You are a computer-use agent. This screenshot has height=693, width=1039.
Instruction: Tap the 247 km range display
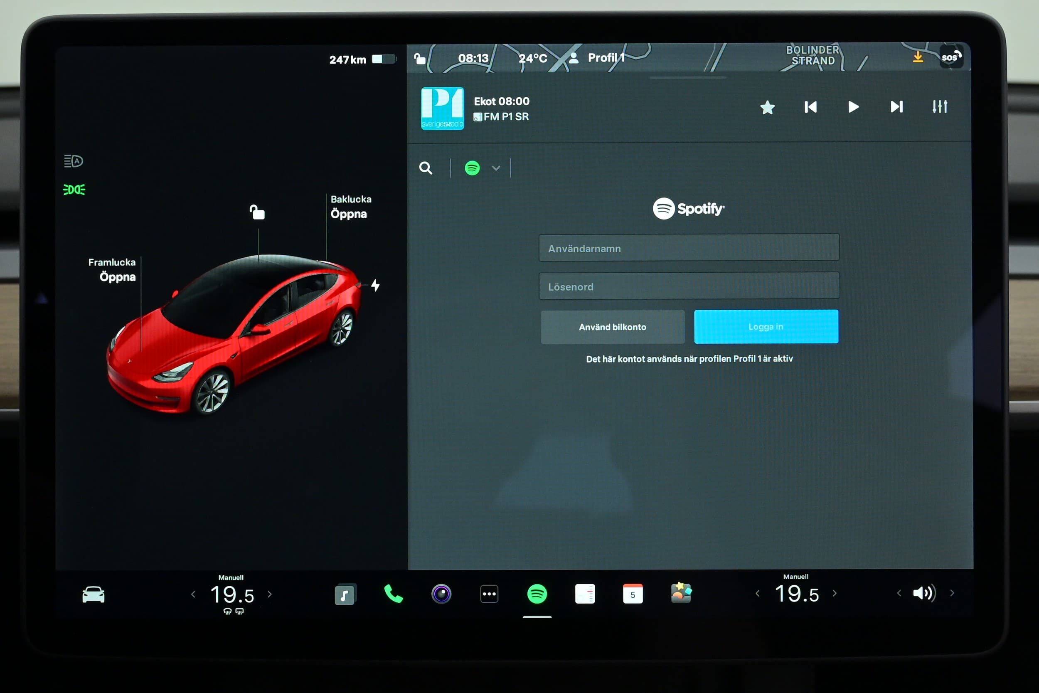[347, 60]
